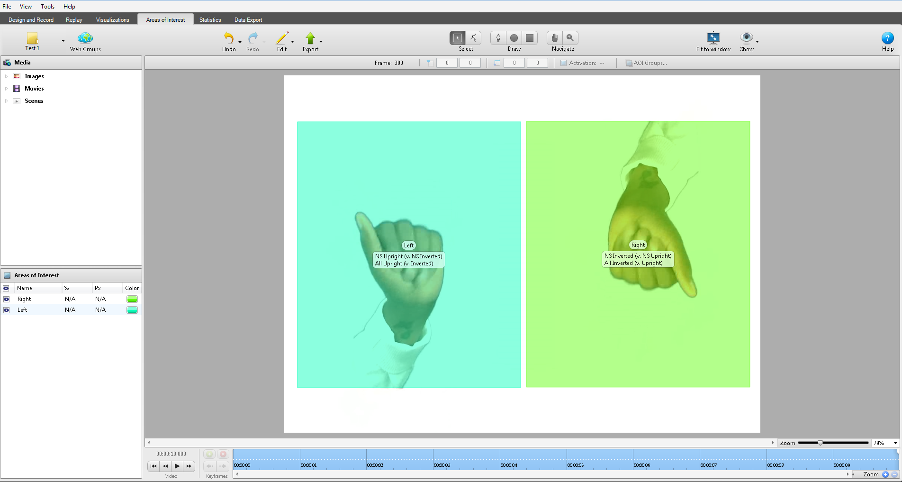Toggle visibility of the Right AOI
The height and width of the screenshot is (482, 902).
pos(6,299)
